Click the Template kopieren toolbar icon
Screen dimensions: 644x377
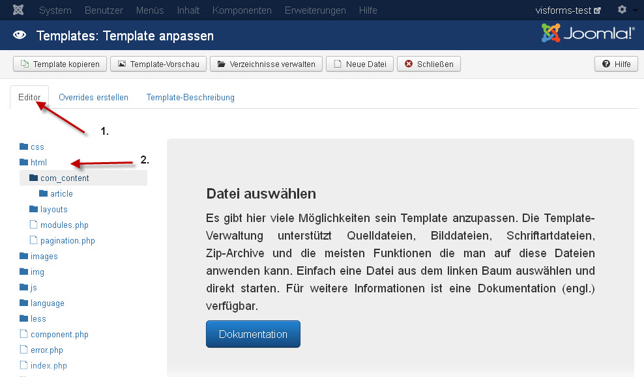[27, 63]
